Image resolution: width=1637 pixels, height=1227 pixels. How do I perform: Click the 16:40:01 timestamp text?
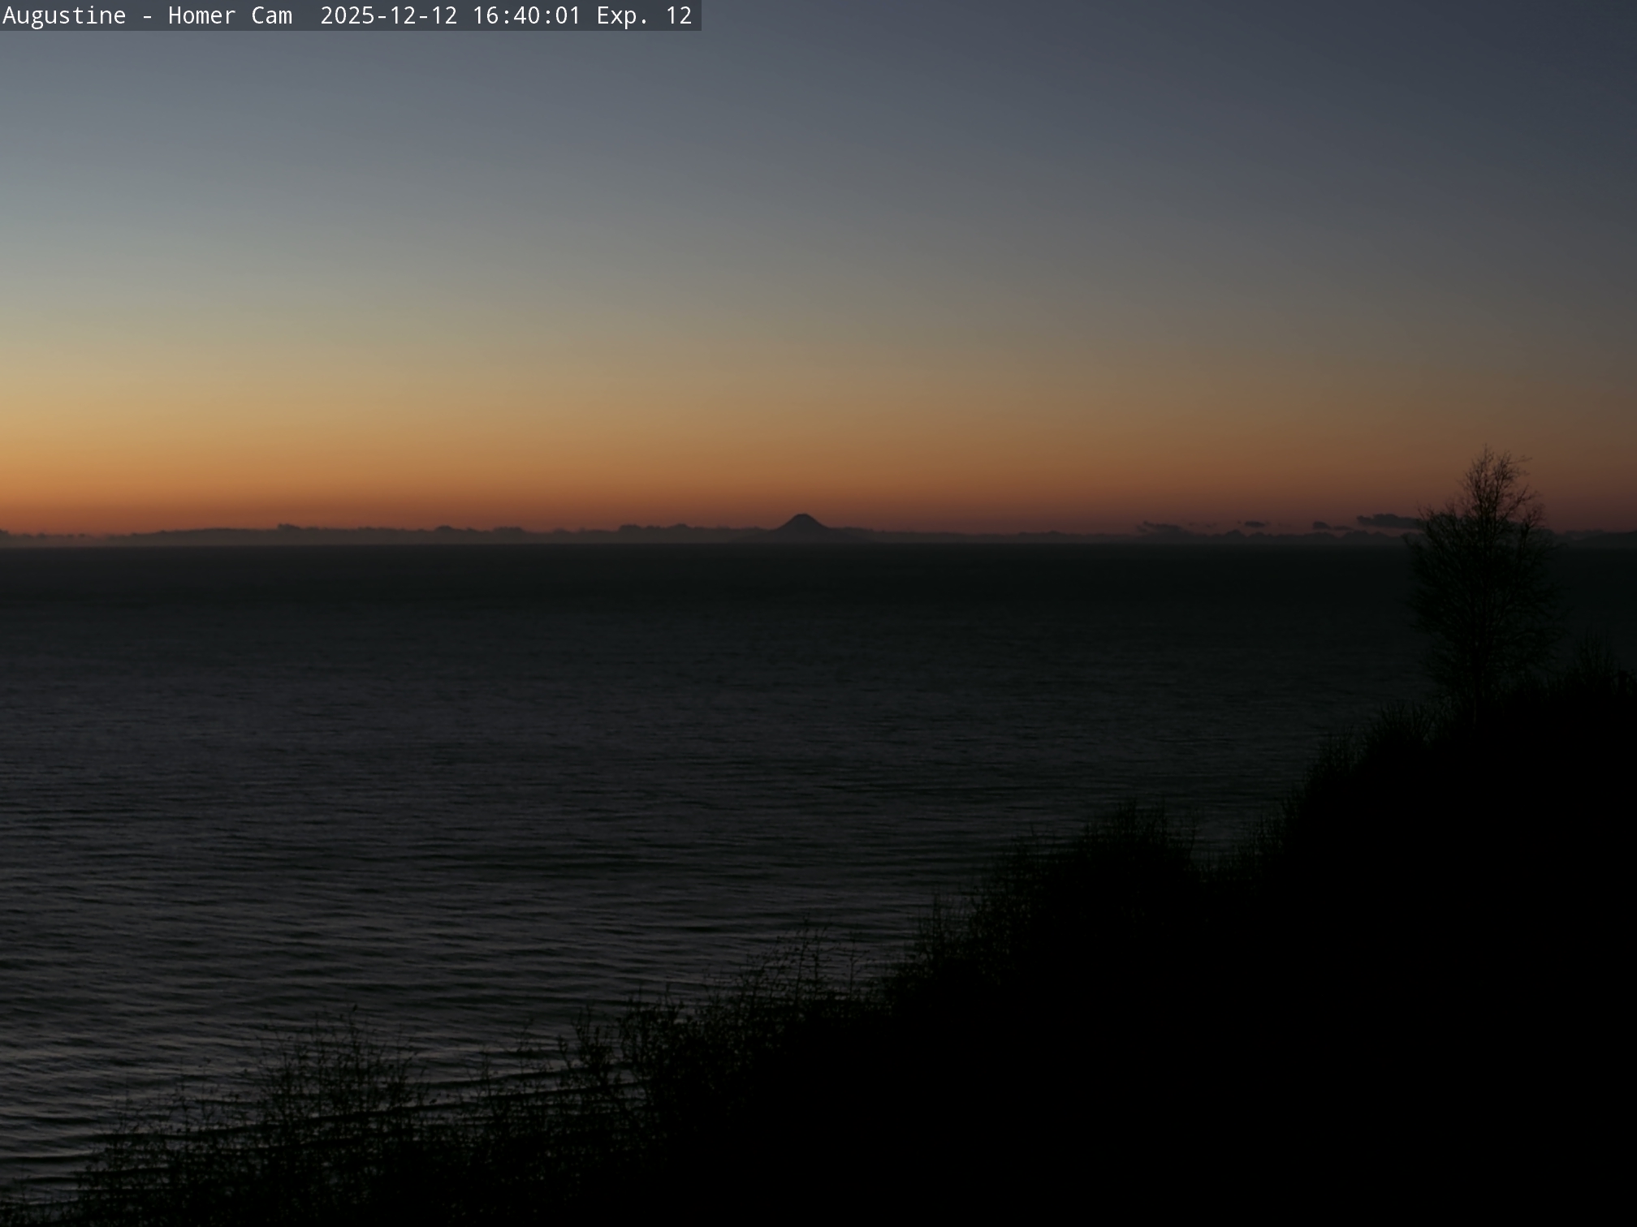pos(526,15)
